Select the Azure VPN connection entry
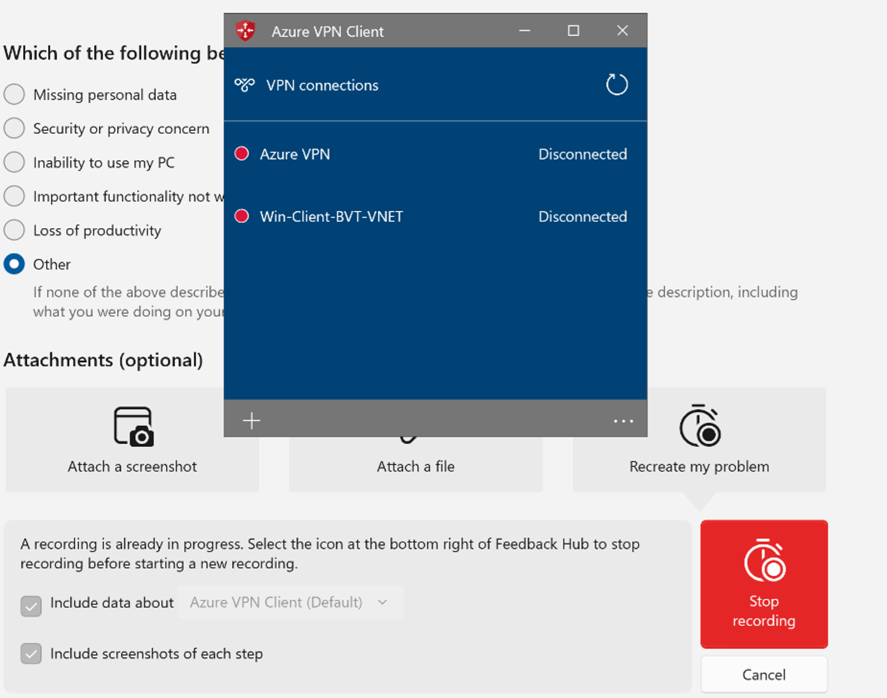The image size is (887, 698). [x=435, y=154]
